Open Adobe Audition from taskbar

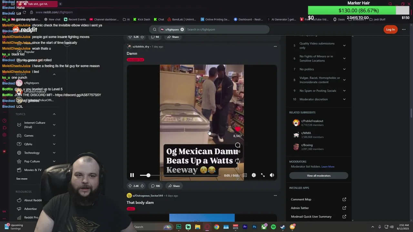[x=179, y=227]
